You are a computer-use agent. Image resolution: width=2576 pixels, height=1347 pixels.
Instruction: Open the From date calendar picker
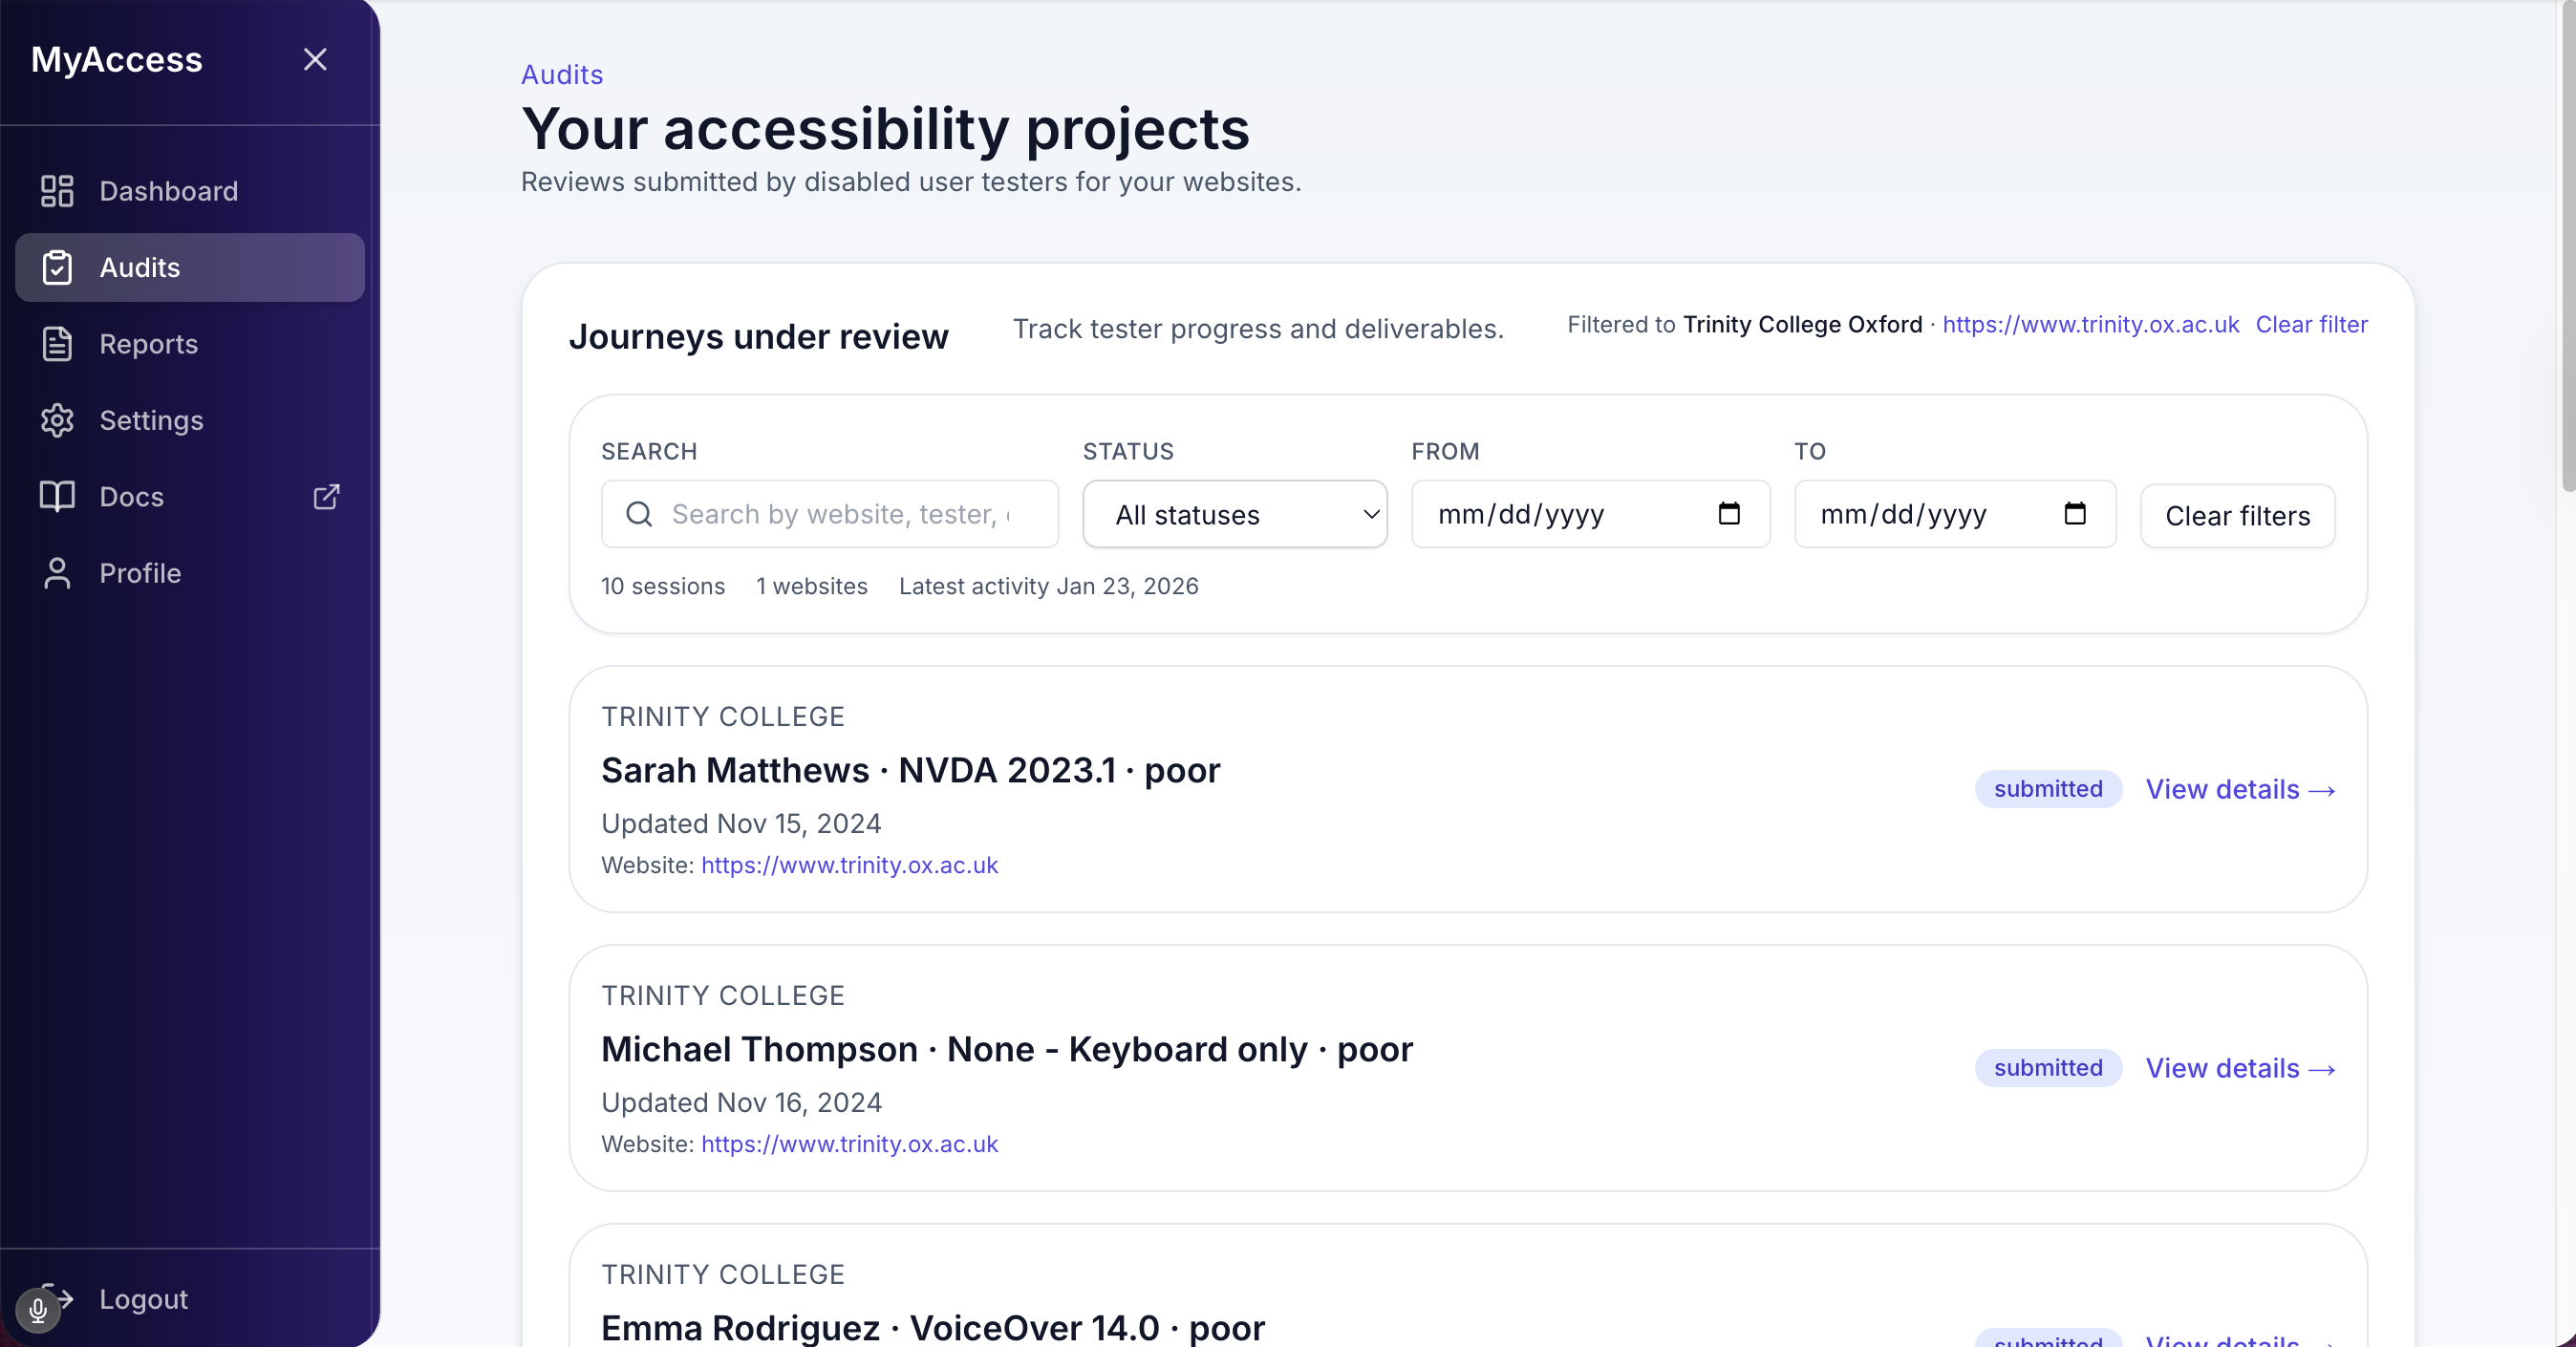[x=1729, y=514]
